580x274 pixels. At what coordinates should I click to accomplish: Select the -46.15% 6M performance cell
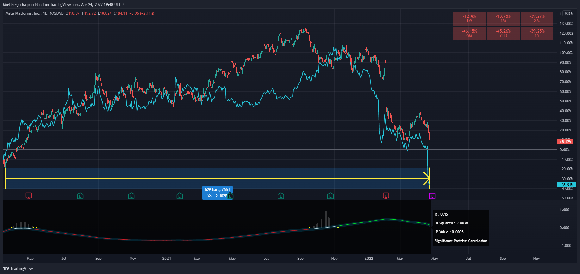tap(469, 33)
